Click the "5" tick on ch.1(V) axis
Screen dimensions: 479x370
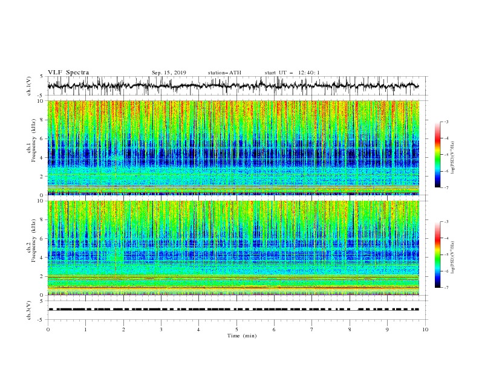click(42, 77)
